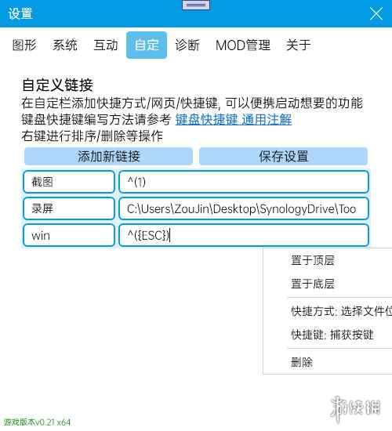Screen dimensions: 392x431
Task: Click the drag handle at the top center
Action: (196, 5)
